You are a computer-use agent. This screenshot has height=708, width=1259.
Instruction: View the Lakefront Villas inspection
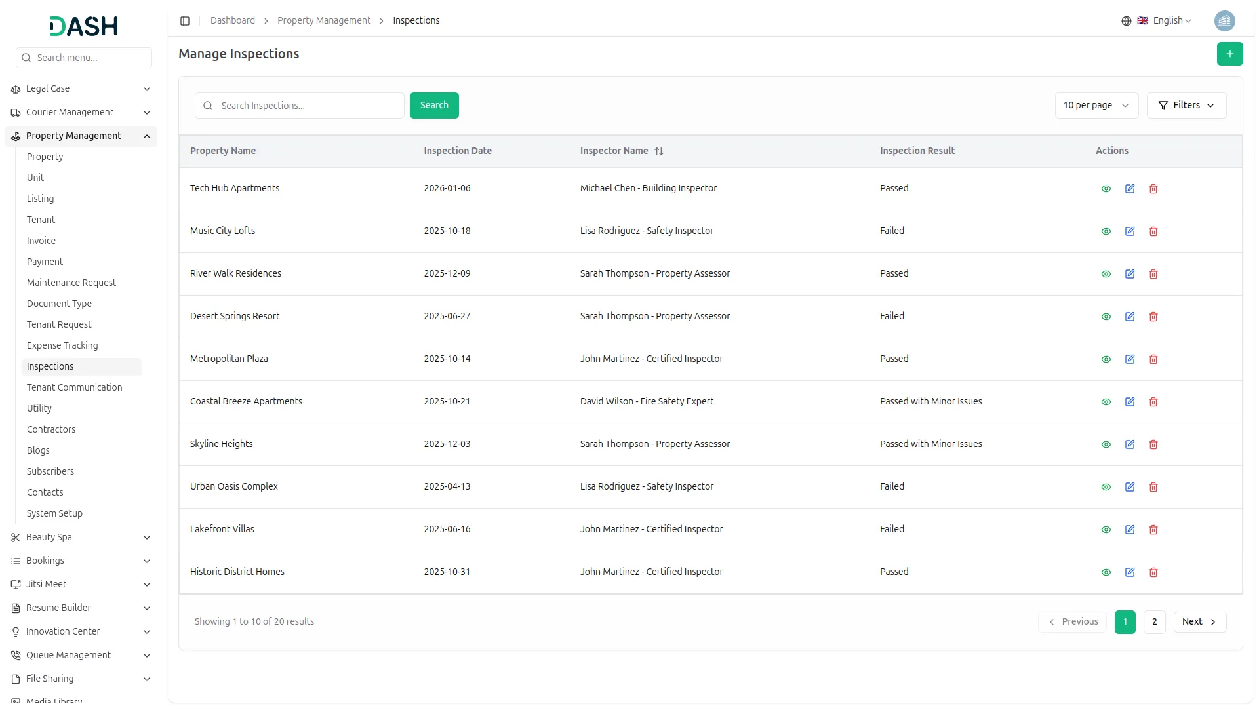(1106, 530)
